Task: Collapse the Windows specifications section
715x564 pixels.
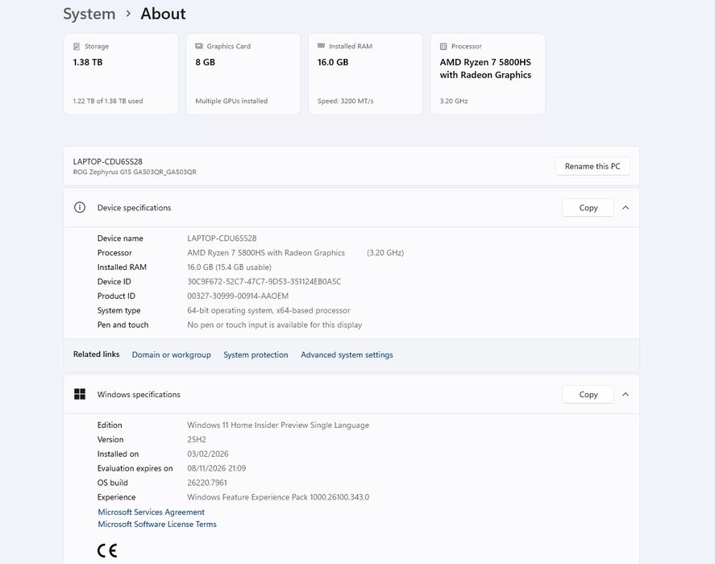Action: (x=626, y=395)
